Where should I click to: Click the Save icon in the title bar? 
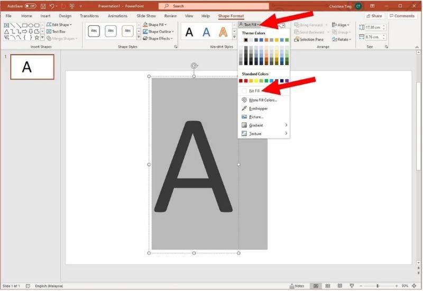[43, 6]
